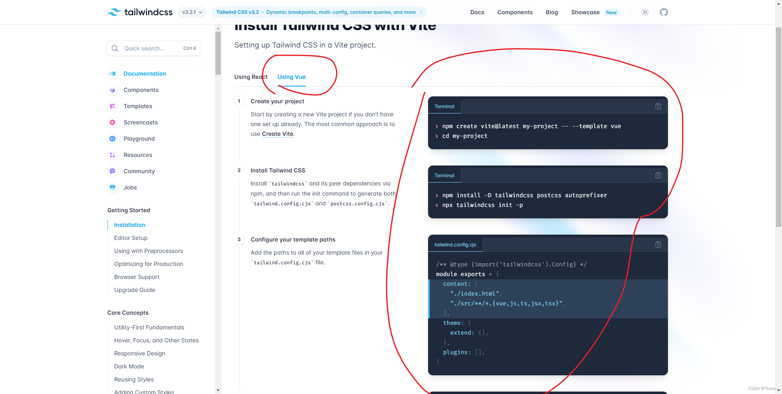Click the page scrollbar down arrow

(778, 390)
